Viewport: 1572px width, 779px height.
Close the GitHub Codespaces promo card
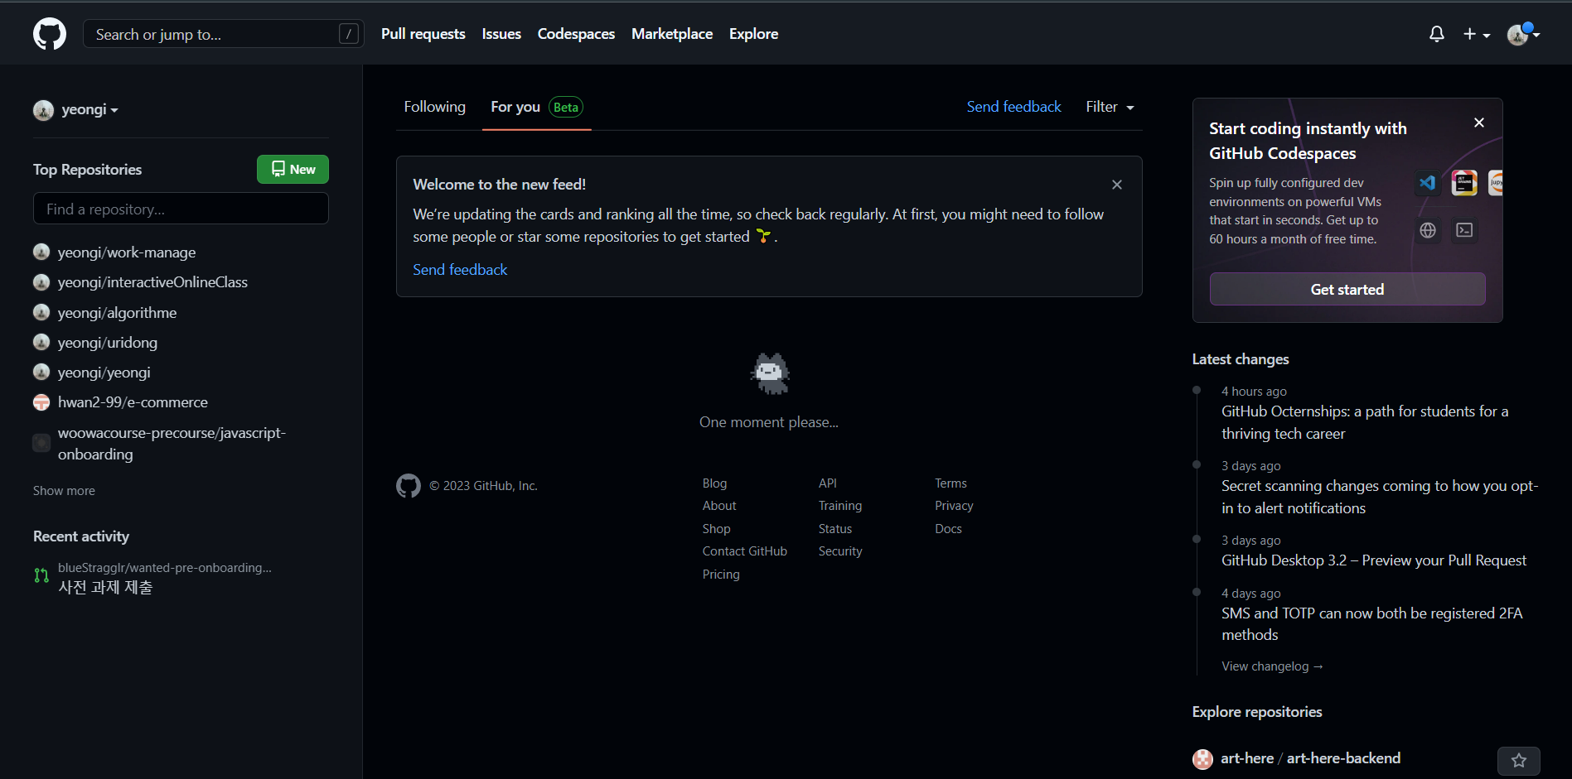pos(1479,123)
